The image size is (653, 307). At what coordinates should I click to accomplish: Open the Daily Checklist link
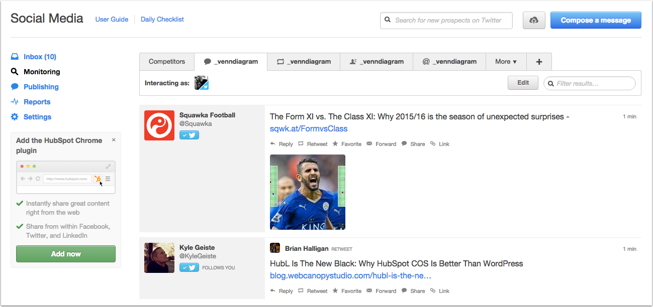point(162,20)
